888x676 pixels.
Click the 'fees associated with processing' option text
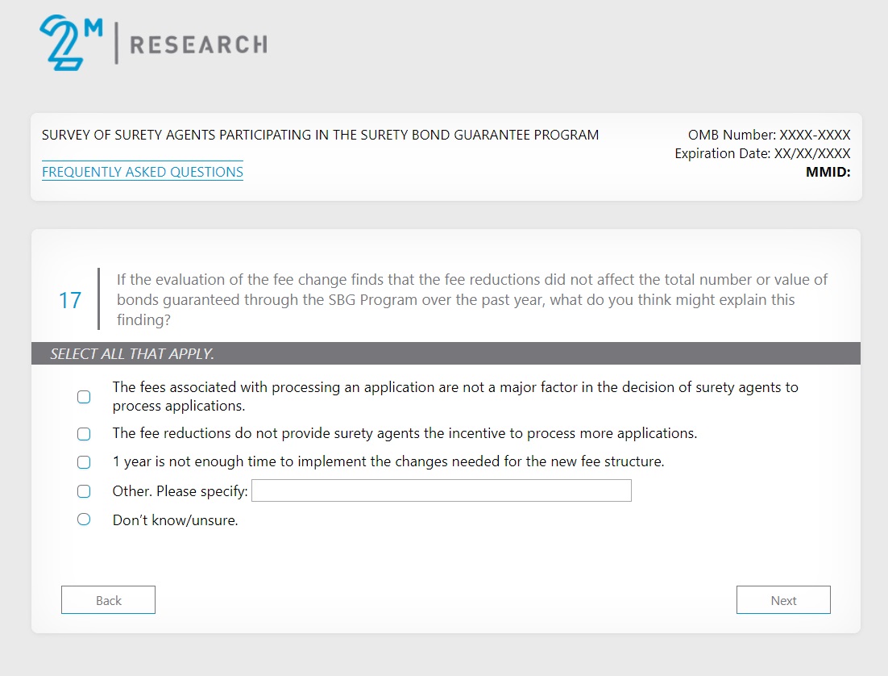point(455,396)
